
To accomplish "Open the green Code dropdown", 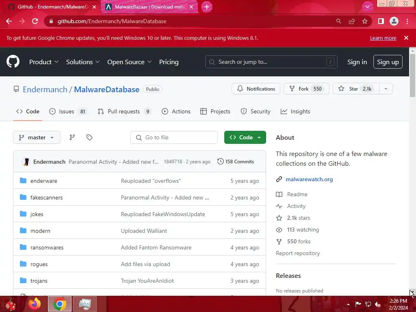I will tap(245, 137).
